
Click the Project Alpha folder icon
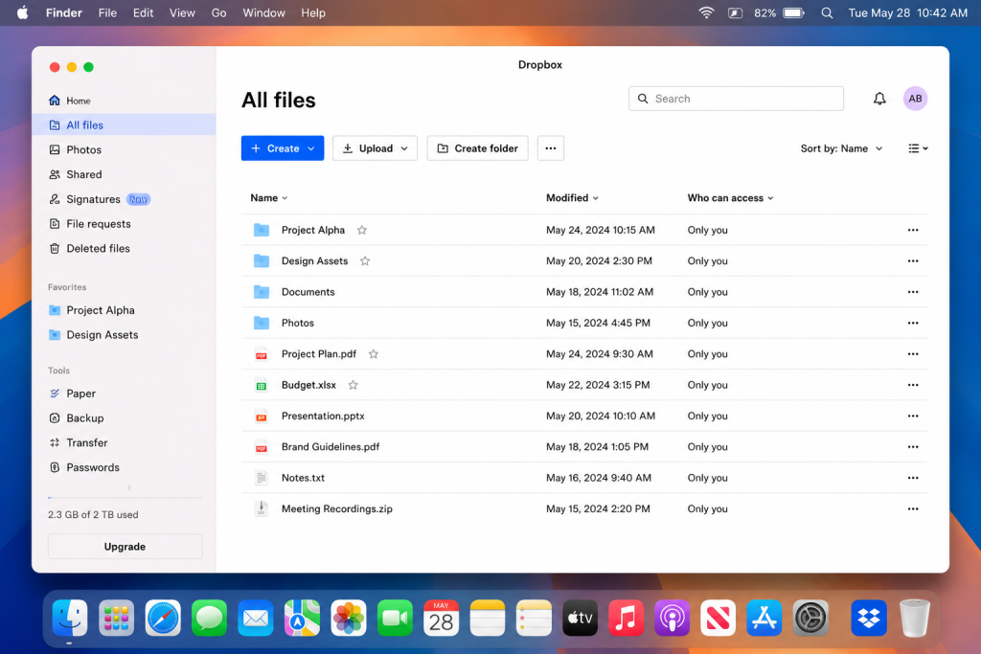click(x=262, y=230)
